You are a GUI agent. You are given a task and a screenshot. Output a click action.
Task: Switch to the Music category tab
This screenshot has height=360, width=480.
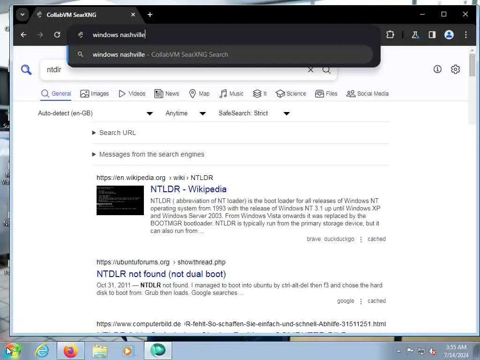point(232,94)
